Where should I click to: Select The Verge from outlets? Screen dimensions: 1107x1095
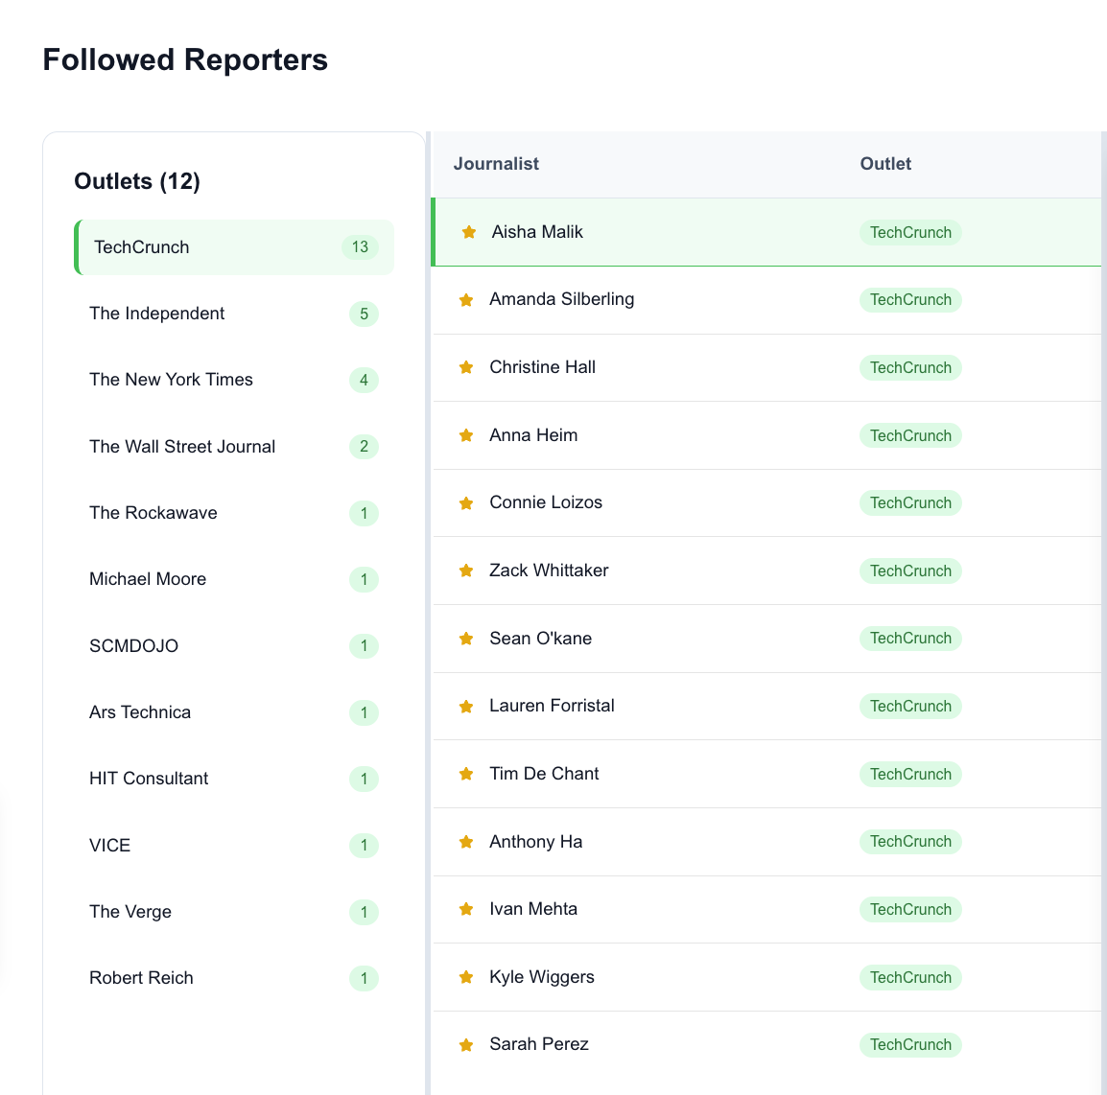pyautogui.click(x=130, y=912)
